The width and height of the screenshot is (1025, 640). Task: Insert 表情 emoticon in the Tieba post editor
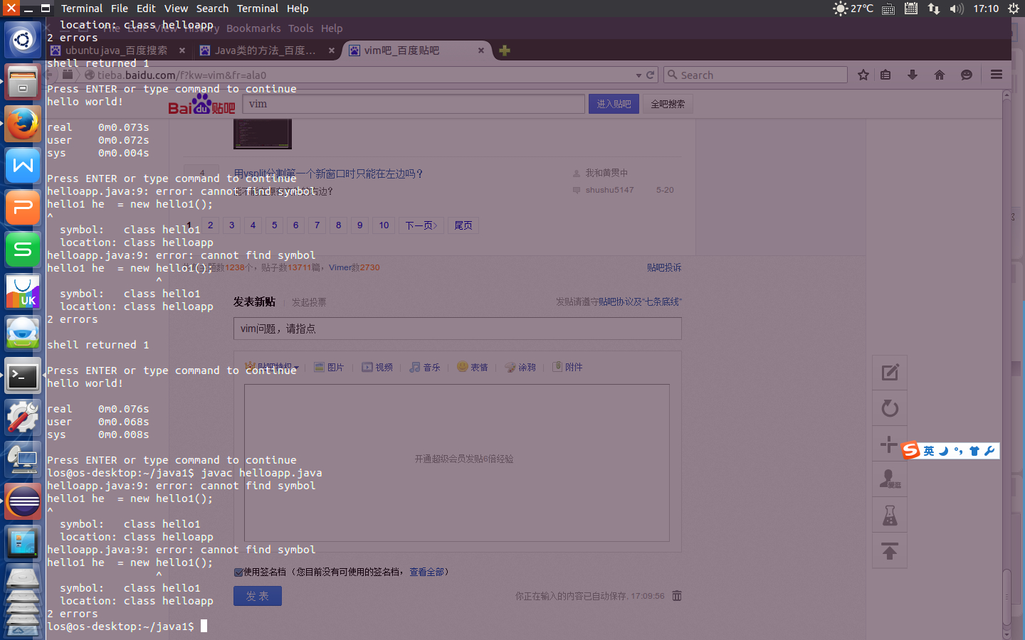(473, 367)
